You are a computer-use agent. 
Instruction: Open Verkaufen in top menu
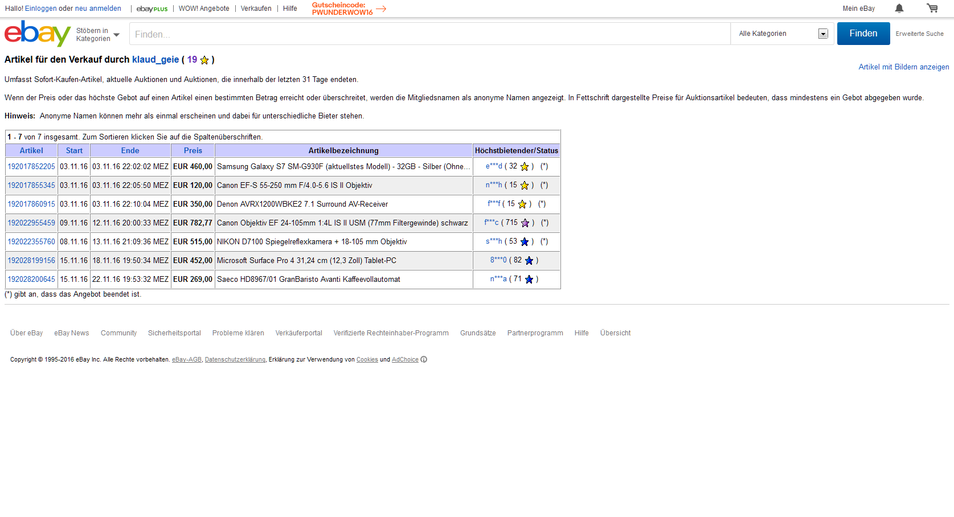(x=256, y=9)
